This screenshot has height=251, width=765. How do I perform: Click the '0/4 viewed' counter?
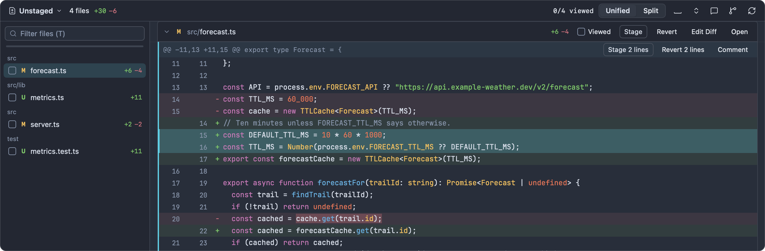[573, 11]
